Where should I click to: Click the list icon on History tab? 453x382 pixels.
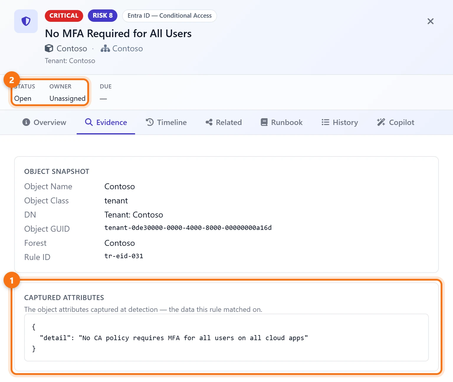(x=325, y=122)
